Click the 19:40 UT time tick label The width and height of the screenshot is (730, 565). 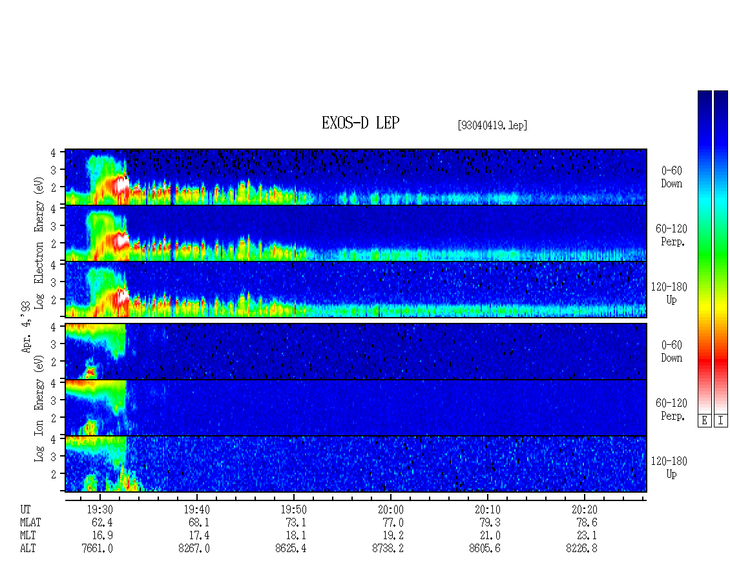click(196, 509)
